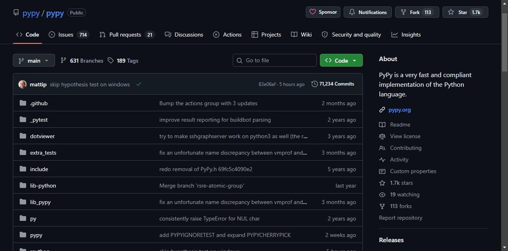Open the 189 Tags link
508x251 pixels.
(x=123, y=61)
